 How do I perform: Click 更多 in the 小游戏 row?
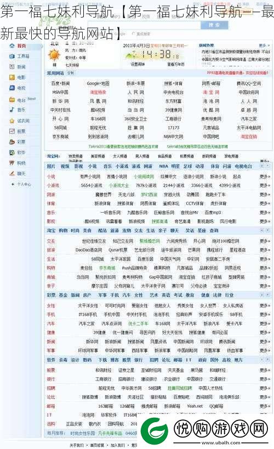point(265,185)
